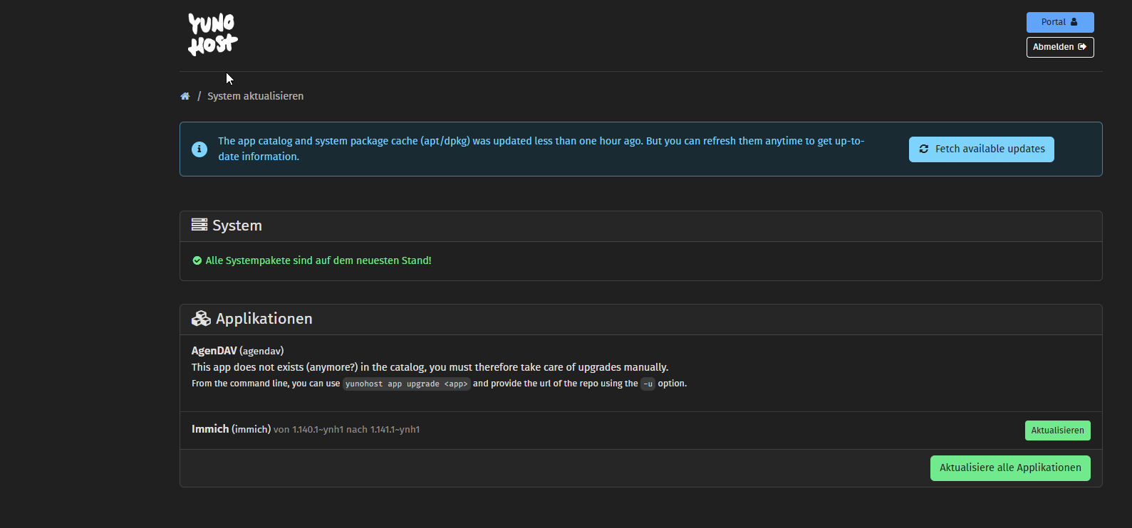Click the yunohost app upgrade code snippet

(x=407, y=384)
